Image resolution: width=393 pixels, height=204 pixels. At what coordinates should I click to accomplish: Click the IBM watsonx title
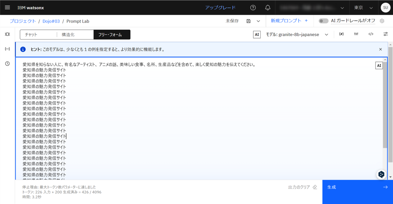click(31, 8)
